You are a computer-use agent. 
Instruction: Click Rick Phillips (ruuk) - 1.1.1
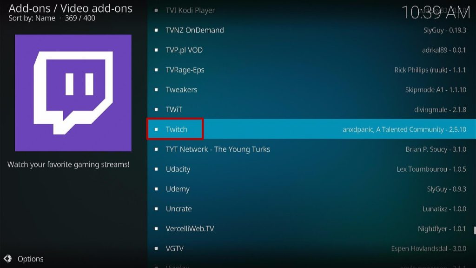coord(430,70)
